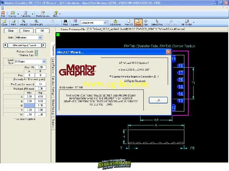Viewport: 229px width, 171px height.
Task: Switch to the Land Pattern vertical tab
Action: click(x=53, y=66)
